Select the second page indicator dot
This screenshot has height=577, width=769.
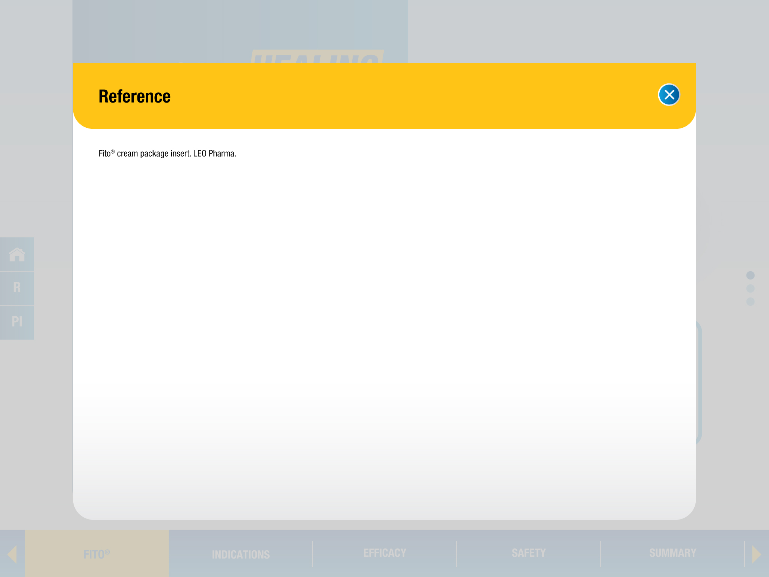[750, 288]
